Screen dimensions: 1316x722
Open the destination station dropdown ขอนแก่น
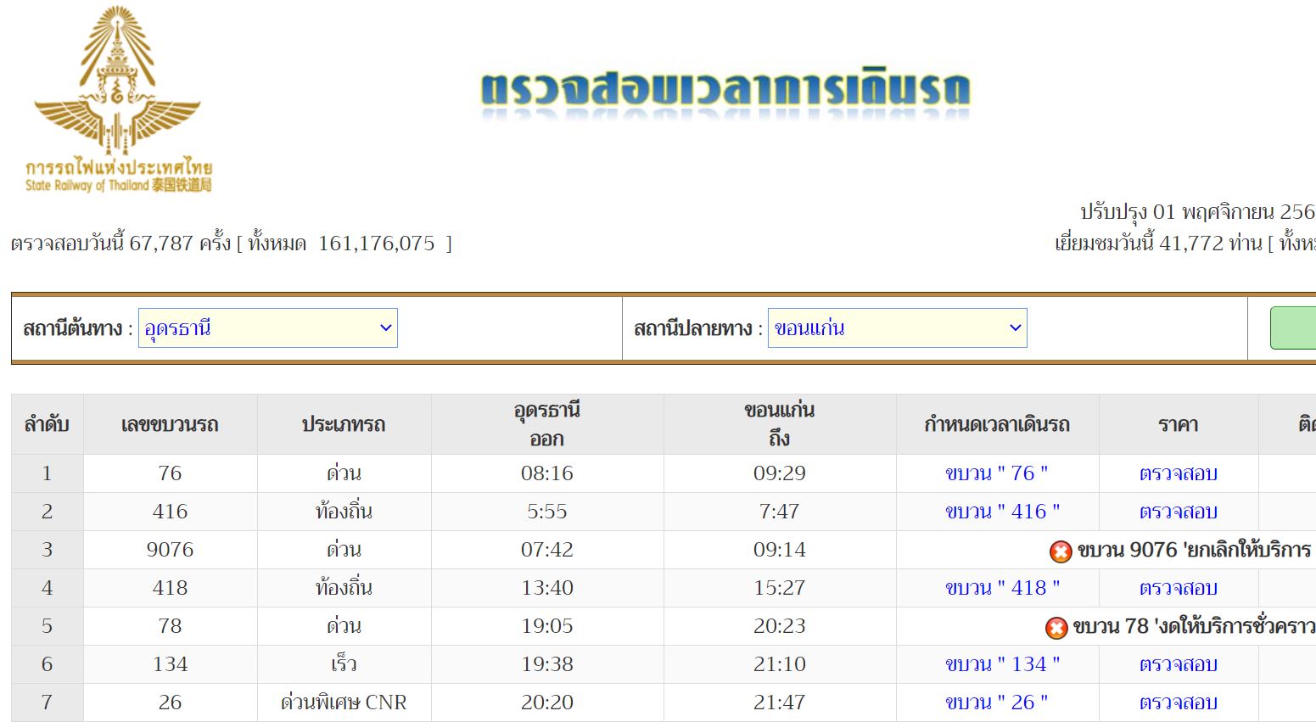(x=898, y=328)
